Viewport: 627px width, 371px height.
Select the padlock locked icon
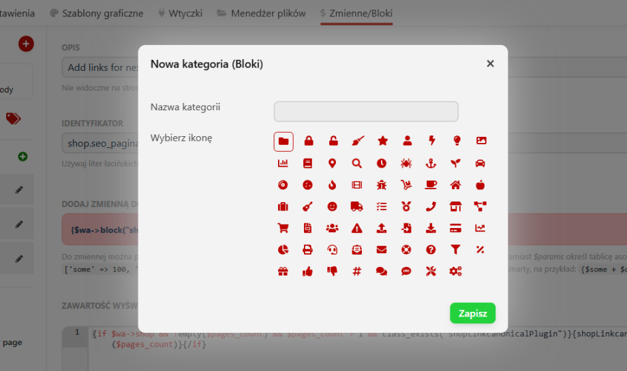(308, 141)
